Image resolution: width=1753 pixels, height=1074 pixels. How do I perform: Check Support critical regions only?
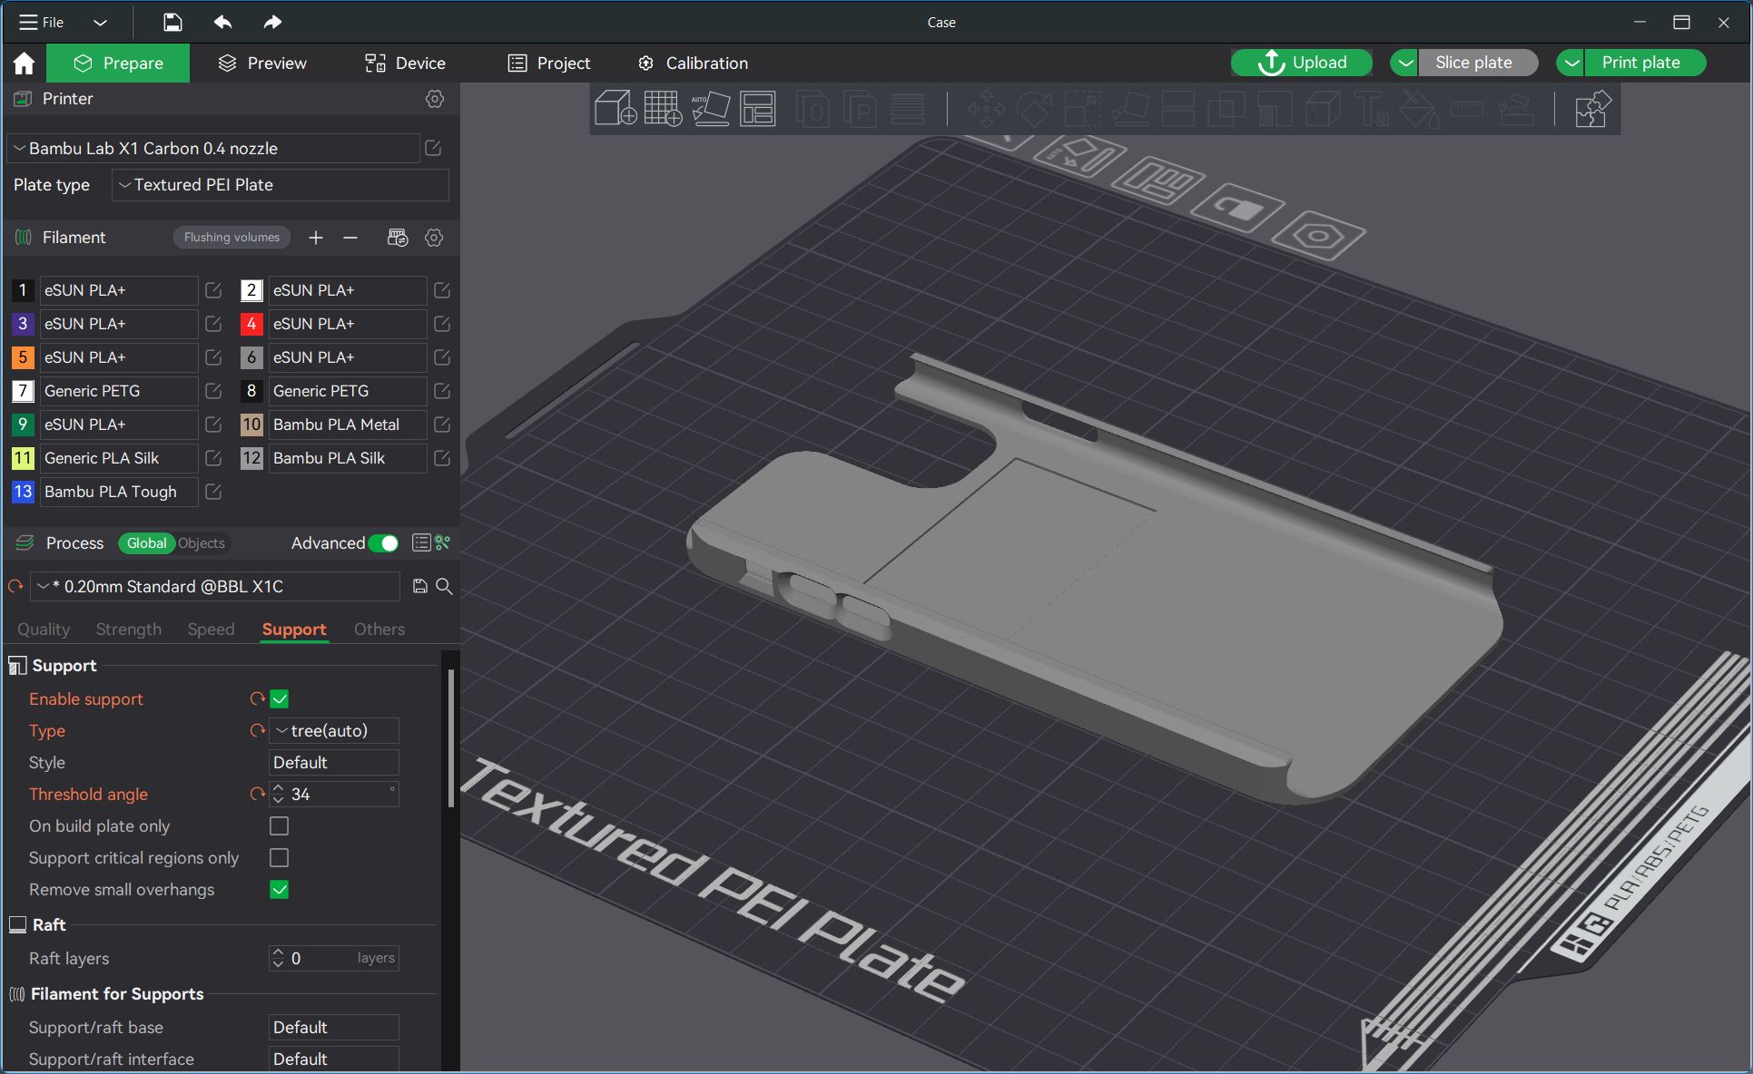pos(280,857)
